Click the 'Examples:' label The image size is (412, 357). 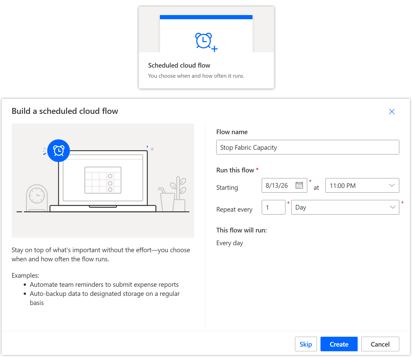click(x=25, y=275)
